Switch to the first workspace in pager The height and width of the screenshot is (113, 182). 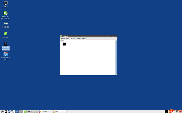(x=17, y=111)
